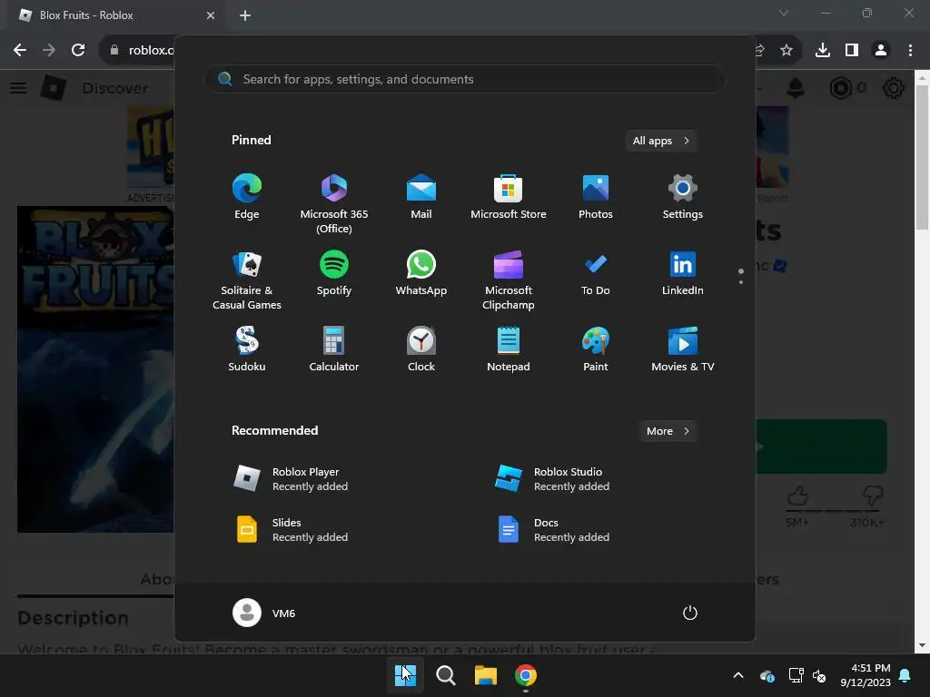Screen dimensions: 930x697
Task: Open Roblox hamburger navigation menu
Action: [x=18, y=88]
